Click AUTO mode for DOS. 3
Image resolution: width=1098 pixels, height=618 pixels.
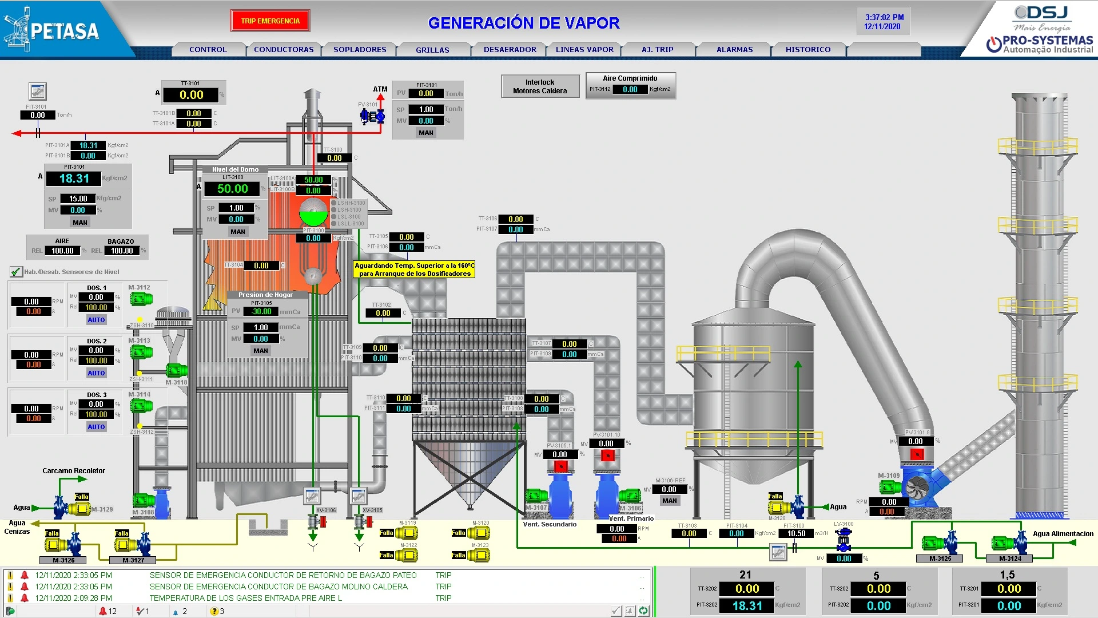tap(96, 427)
